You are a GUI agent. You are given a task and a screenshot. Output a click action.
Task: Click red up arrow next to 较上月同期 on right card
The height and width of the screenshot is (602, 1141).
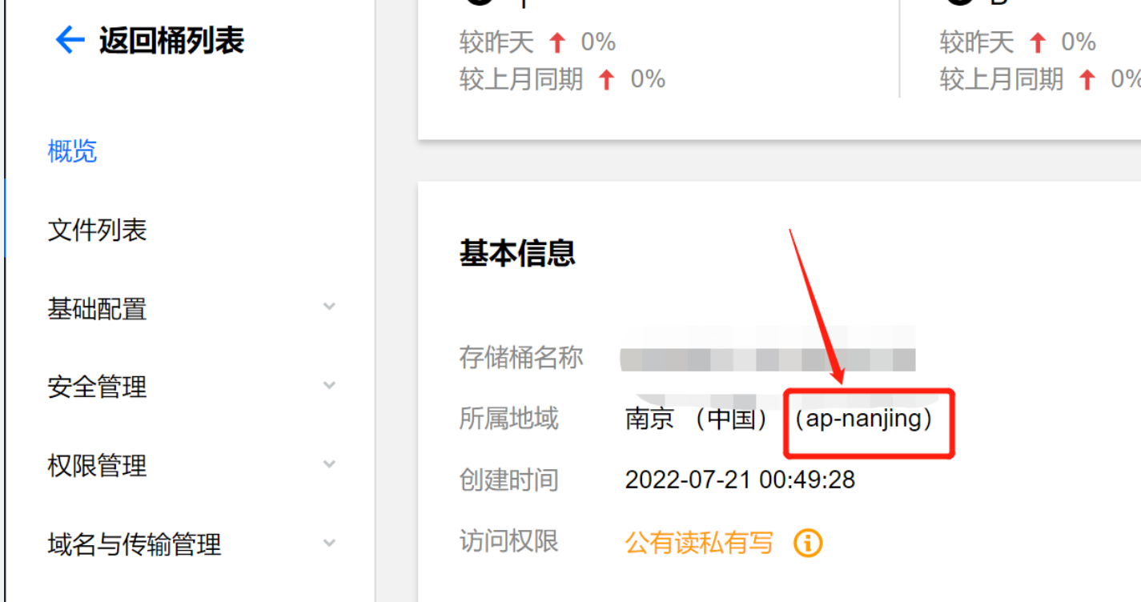click(x=1087, y=79)
